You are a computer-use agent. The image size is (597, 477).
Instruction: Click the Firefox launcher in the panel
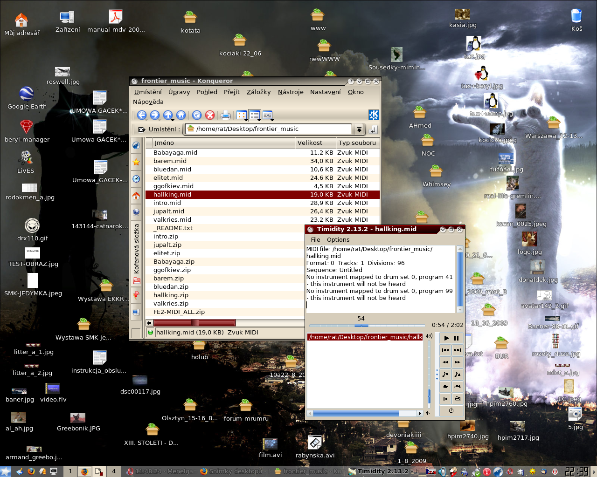click(31, 471)
